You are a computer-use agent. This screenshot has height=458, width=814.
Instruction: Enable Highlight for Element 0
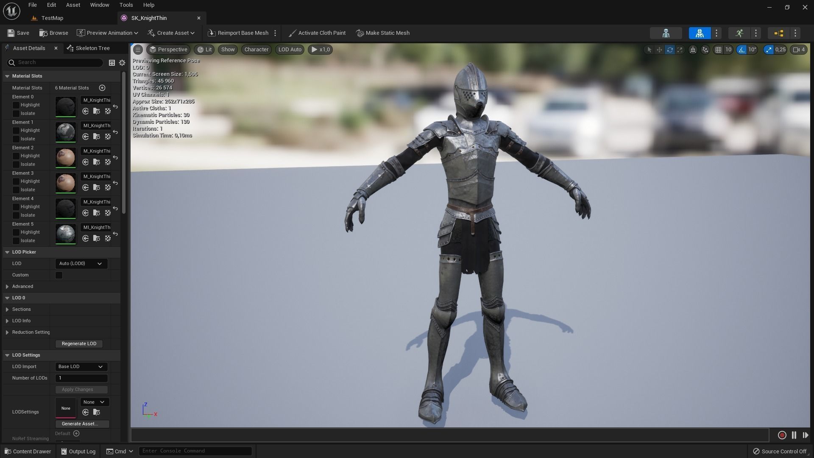(16, 105)
